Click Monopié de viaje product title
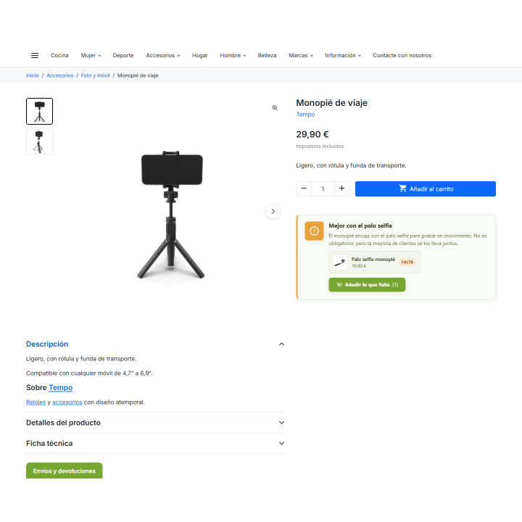This screenshot has height=522, width=522. tap(331, 102)
